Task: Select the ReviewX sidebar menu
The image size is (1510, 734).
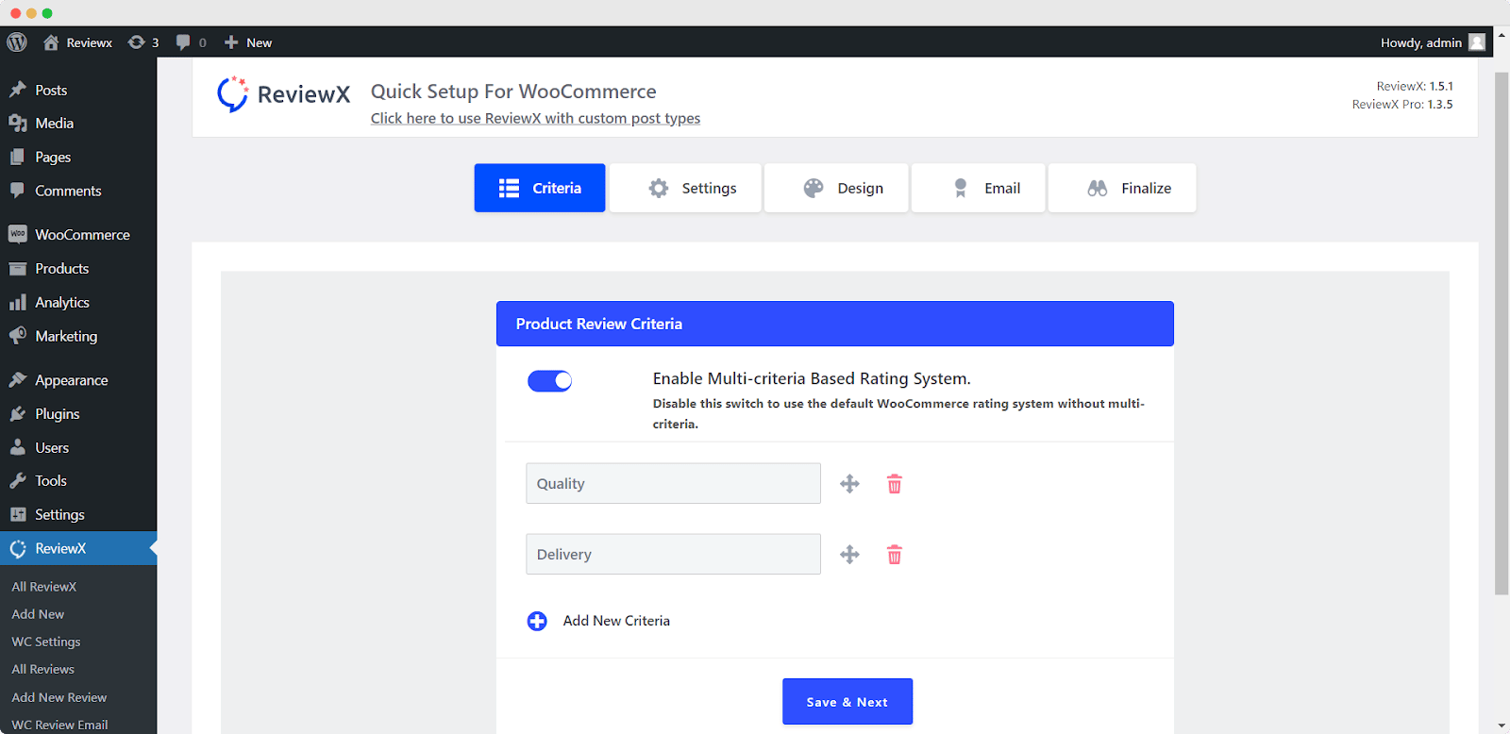Action: pyautogui.click(x=78, y=548)
